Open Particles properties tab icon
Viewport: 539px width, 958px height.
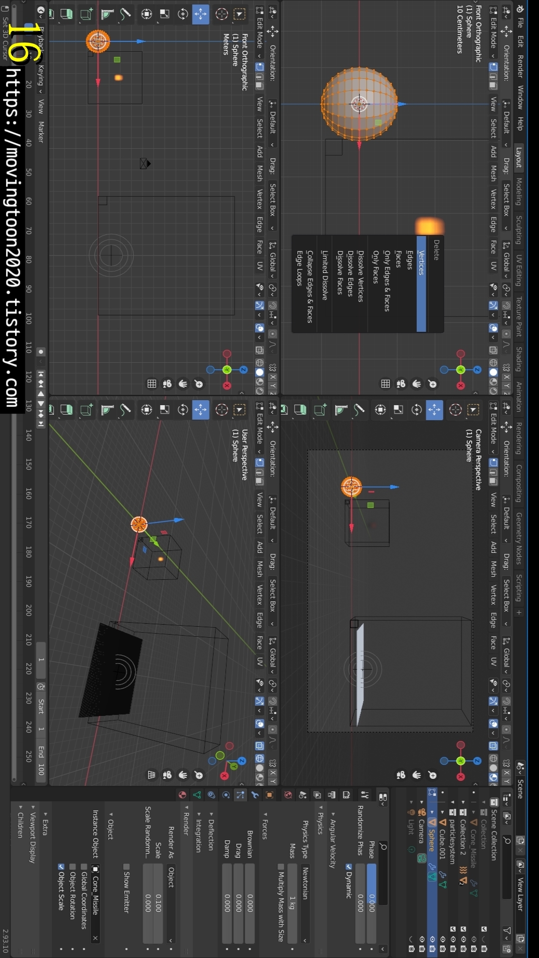241,795
